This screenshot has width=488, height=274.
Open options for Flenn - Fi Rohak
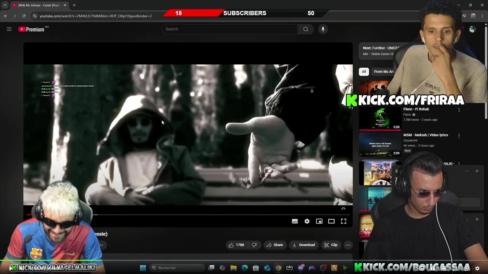pos(459,110)
